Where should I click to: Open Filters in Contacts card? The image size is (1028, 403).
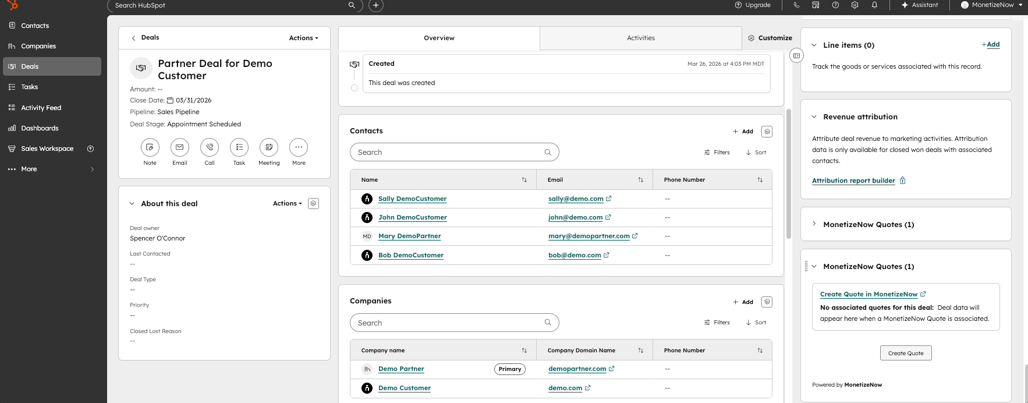(x=717, y=153)
